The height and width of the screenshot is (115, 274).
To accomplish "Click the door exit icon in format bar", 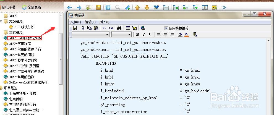I will (x=195, y=35).
